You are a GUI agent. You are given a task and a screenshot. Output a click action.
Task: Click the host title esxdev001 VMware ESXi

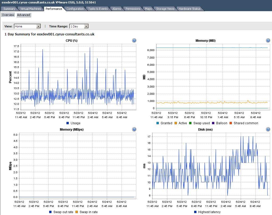pyautogui.click(x=49, y=2)
